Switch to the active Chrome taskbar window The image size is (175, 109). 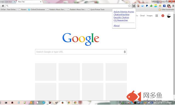tap(75, 102)
